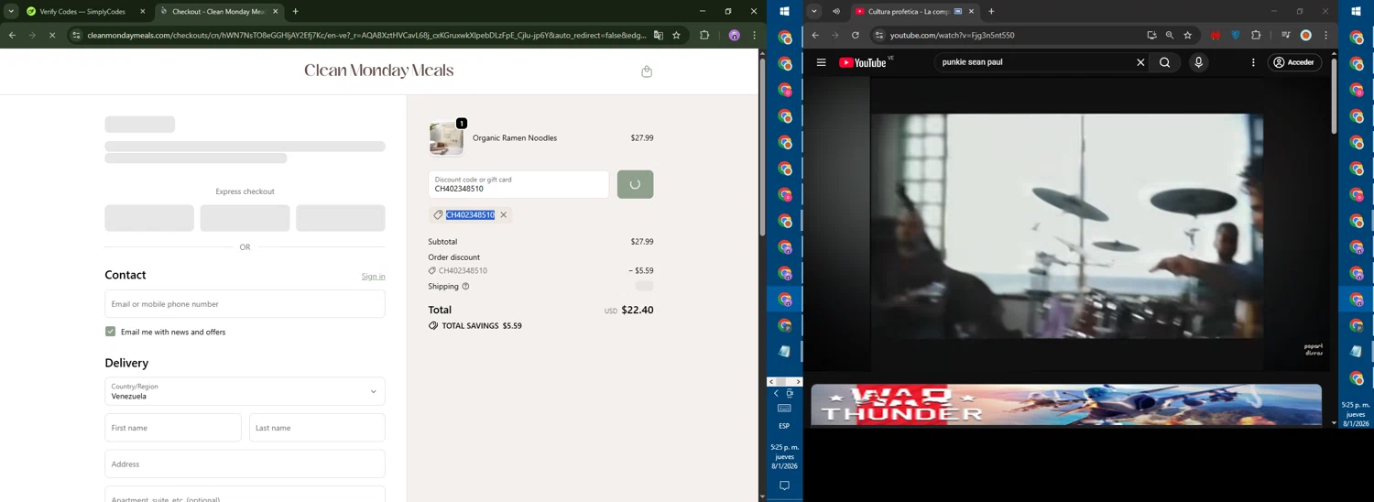Focus the Email or mobile phone number field
The width and height of the screenshot is (1374, 502).
pos(245,304)
